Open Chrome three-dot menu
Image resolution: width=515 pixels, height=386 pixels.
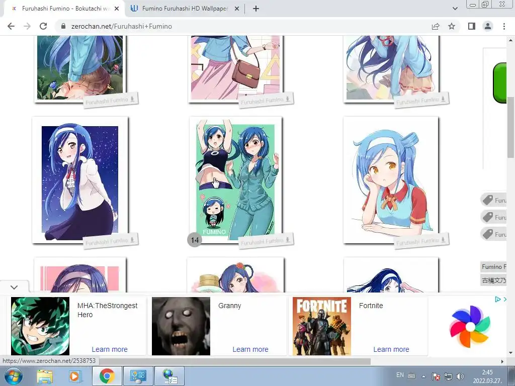tap(504, 26)
